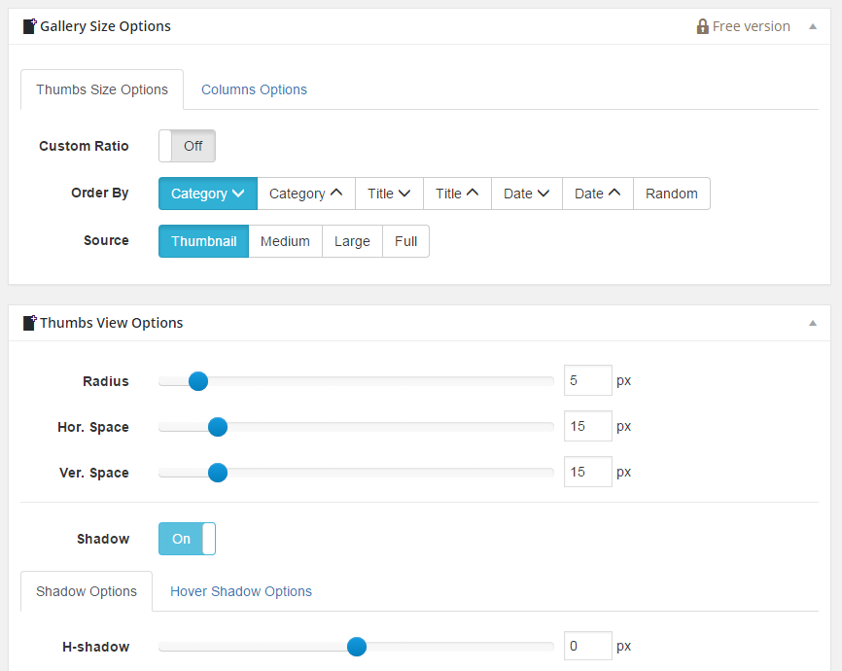Order by Category ascending
The width and height of the screenshot is (842, 671).
click(x=306, y=194)
